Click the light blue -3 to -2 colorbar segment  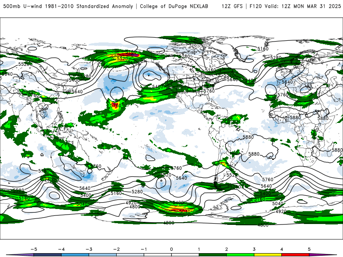click(102, 255)
